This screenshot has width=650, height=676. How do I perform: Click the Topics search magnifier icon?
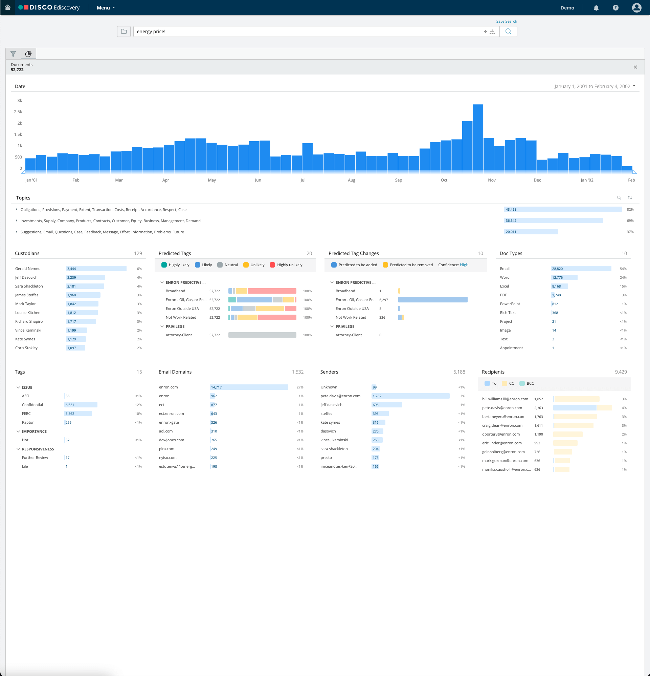(619, 198)
